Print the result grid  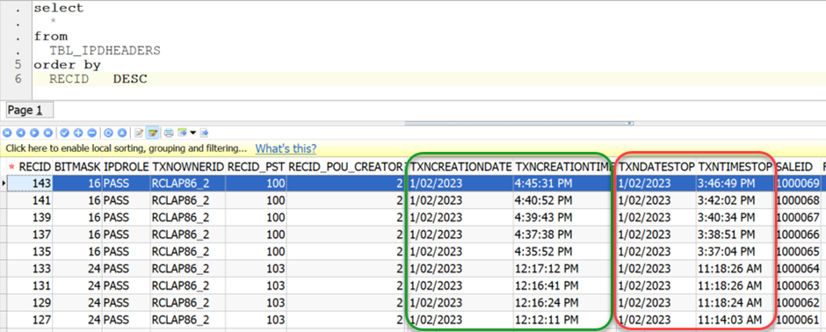[169, 133]
